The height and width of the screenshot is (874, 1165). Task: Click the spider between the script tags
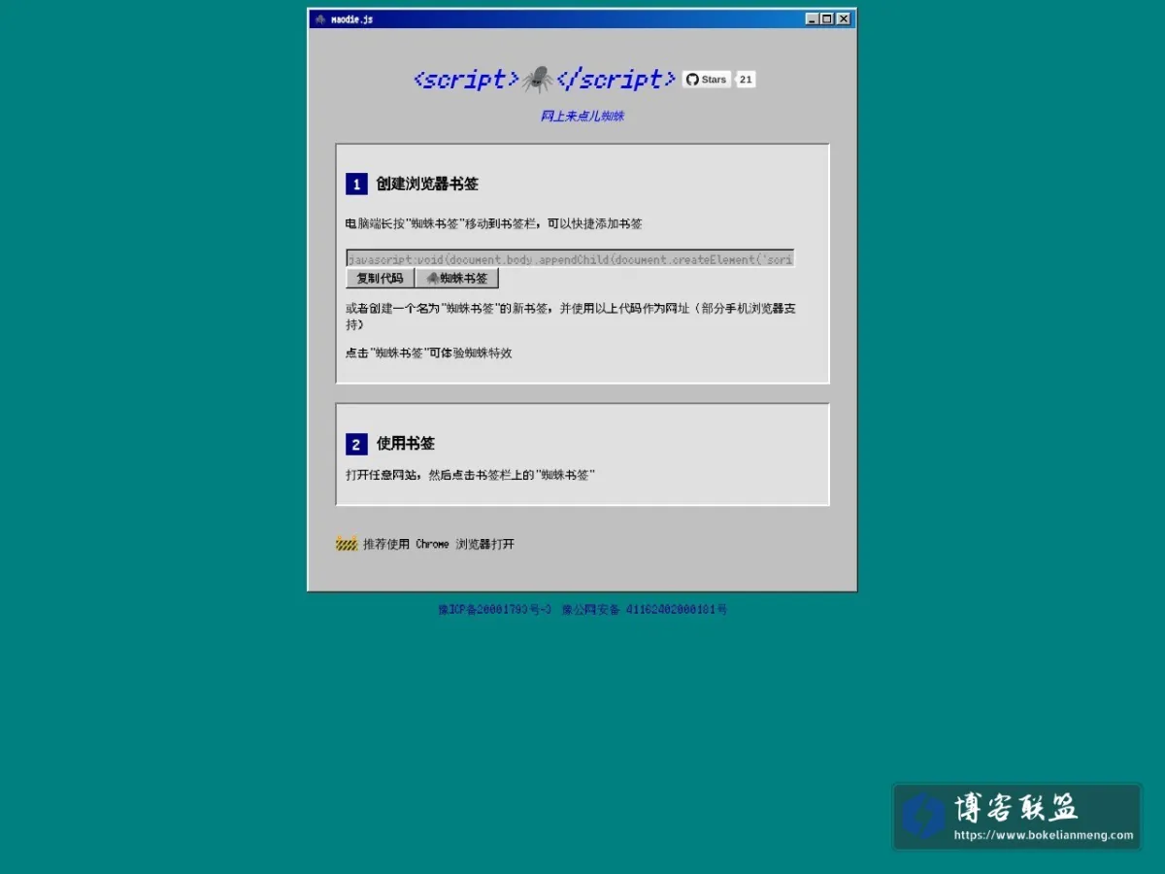(538, 80)
